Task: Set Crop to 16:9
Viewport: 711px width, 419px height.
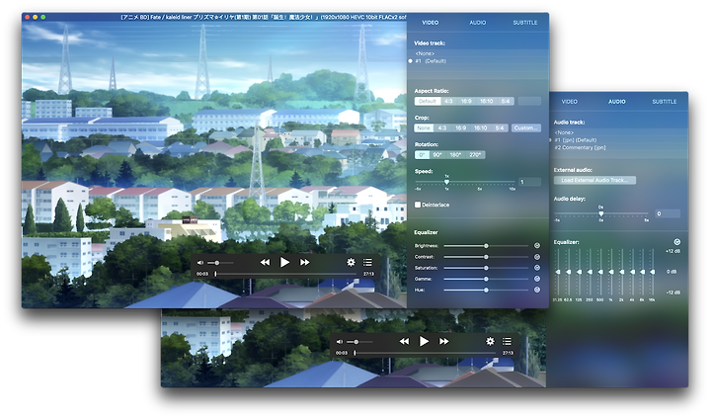Action: [x=460, y=128]
